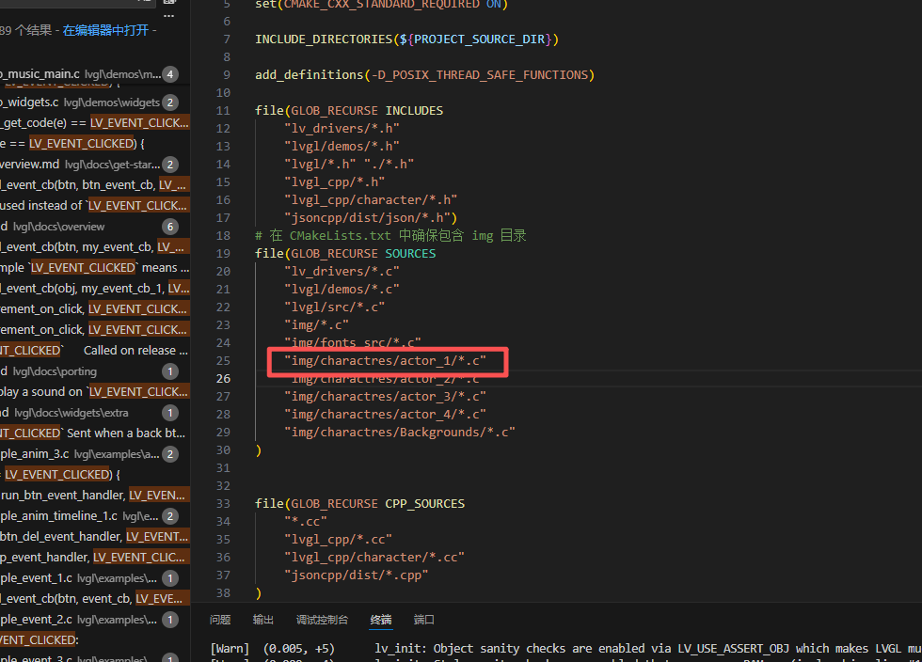Click the "lvgl_cpp/character/*.h" string
922x662 pixels.
click(x=371, y=200)
